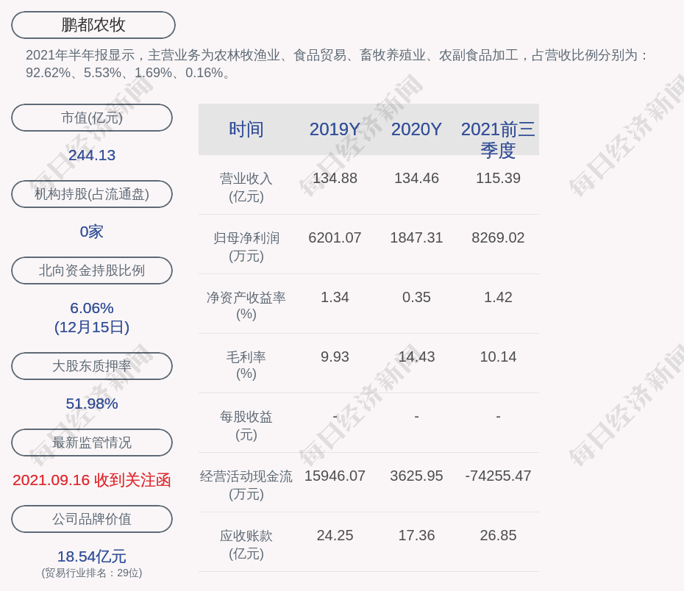Click the 244.13 market value figure

point(92,155)
